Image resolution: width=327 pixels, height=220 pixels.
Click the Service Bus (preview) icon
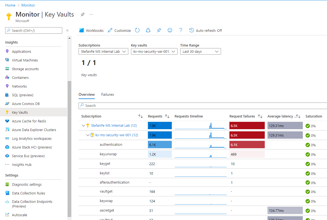coord(7,156)
